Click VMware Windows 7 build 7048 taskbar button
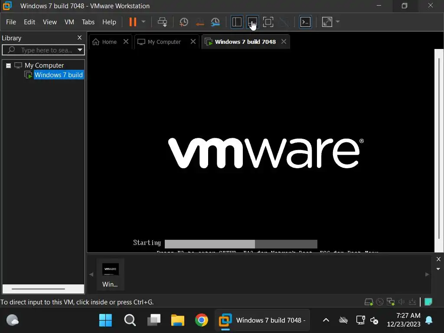Screen dimensions: 444x333 click(x=262, y=320)
